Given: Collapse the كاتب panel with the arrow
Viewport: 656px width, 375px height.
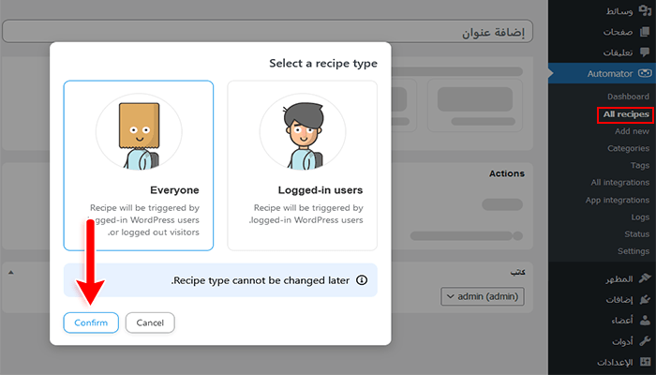Looking at the screenshot, I should pyautogui.click(x=11, y=273).
